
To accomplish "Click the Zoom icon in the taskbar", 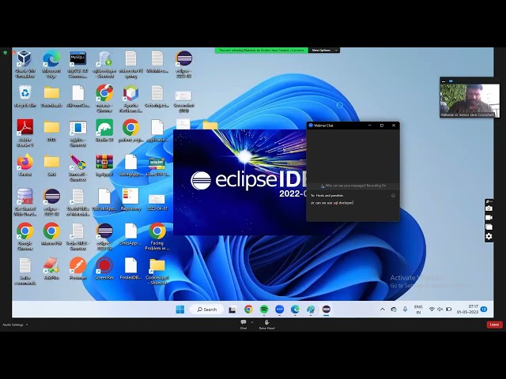I will point(279,310).
